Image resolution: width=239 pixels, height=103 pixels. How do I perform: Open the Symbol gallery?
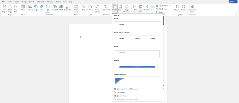184,9
